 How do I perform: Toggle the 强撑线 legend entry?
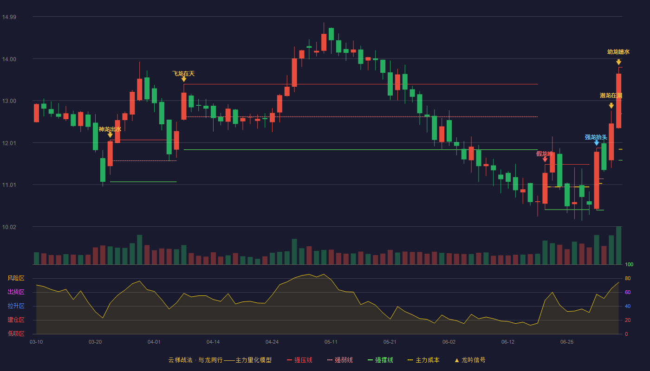point(380,360)
